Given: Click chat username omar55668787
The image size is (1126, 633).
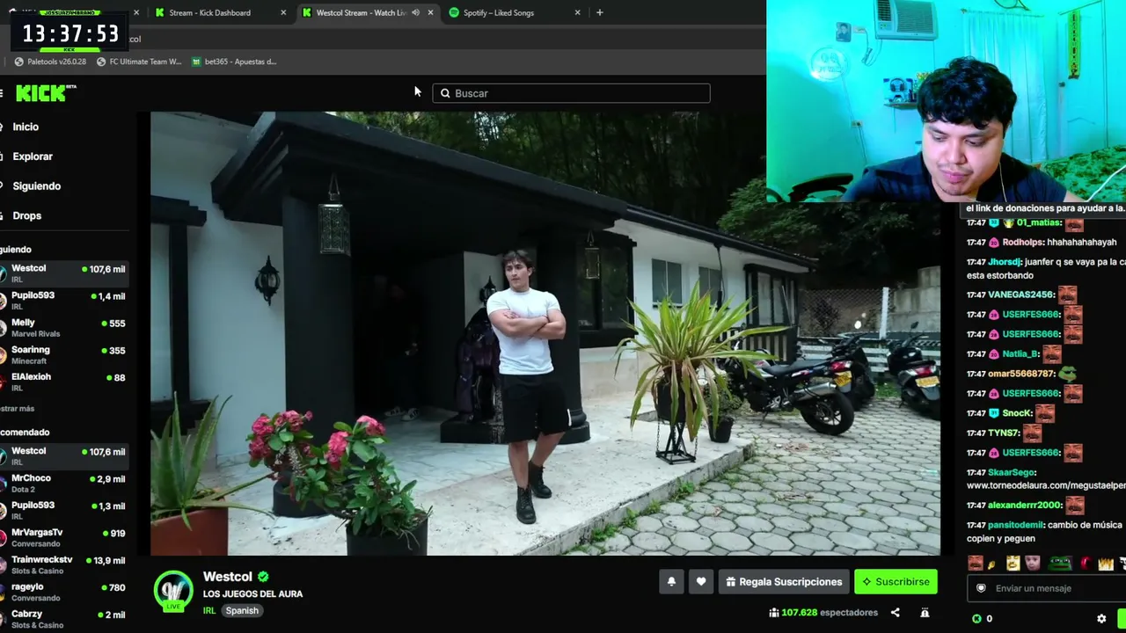Looking at the screenshot, I should tap(1020, 374).
